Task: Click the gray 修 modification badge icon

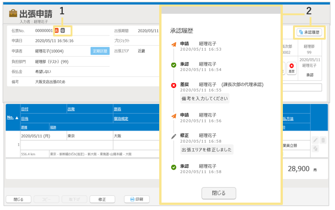Action: click(63, 31)
